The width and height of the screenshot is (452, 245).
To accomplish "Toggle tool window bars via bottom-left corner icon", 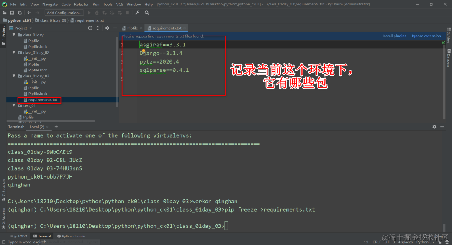I will (x=3, y=242).
